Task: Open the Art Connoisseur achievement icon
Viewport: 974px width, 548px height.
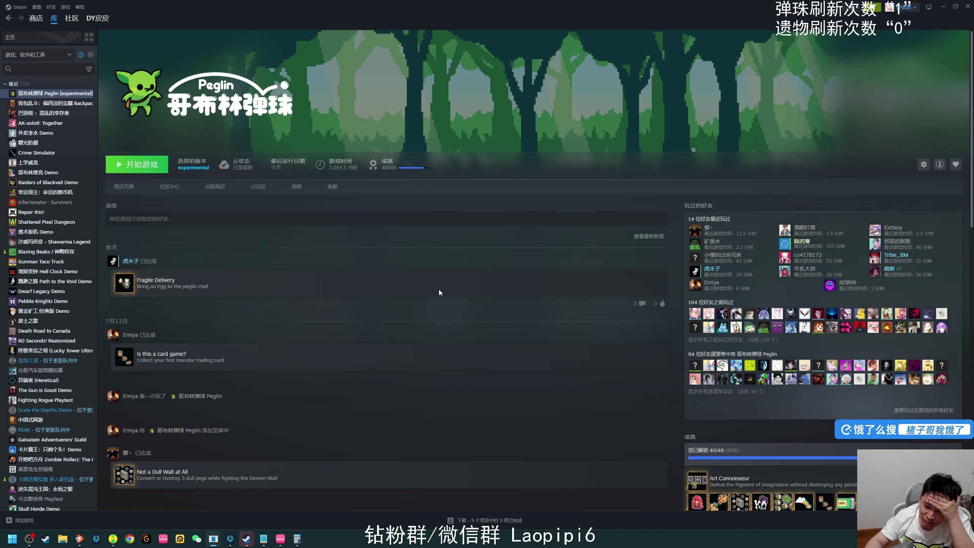Action: pos(697,481)
